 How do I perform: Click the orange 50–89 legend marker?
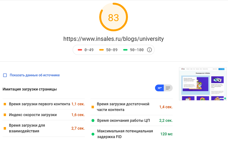(101, 50)
